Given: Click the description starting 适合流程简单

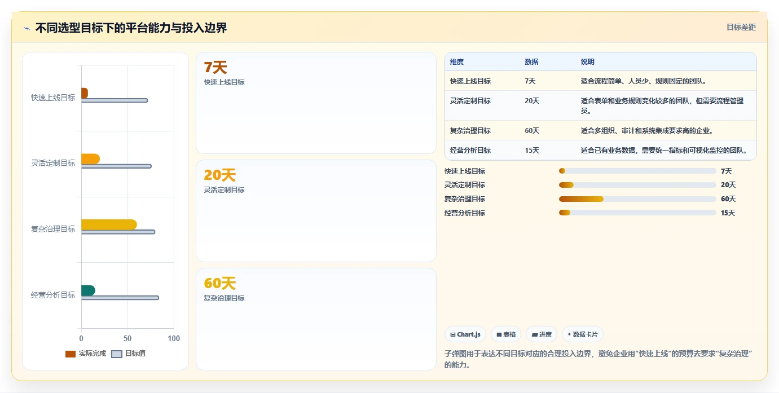Looking at the screenshot, I should [644, 81].
